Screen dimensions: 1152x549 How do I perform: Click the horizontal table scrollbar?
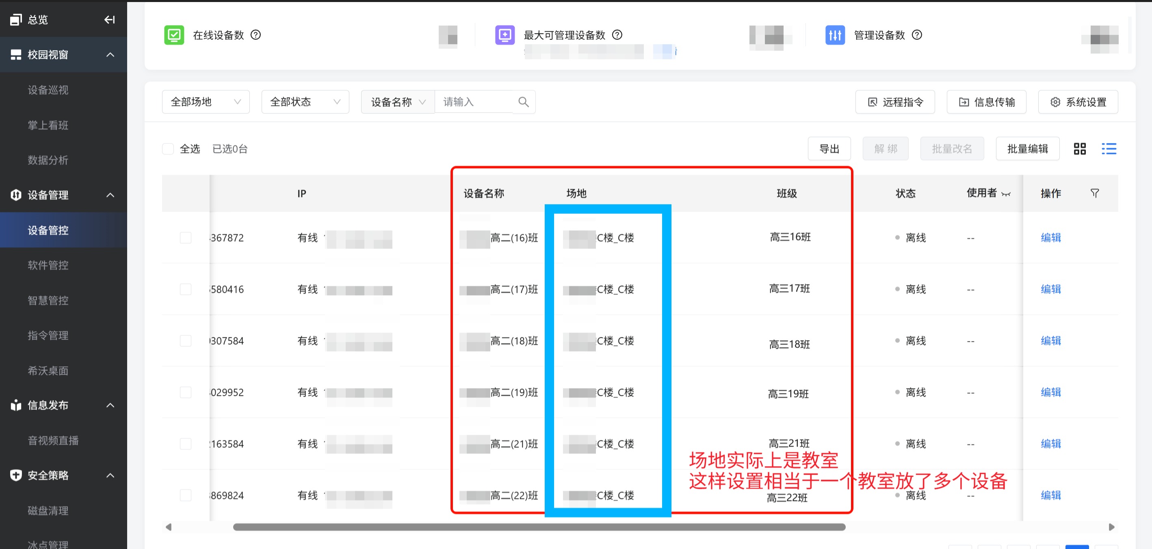point(539,527)
